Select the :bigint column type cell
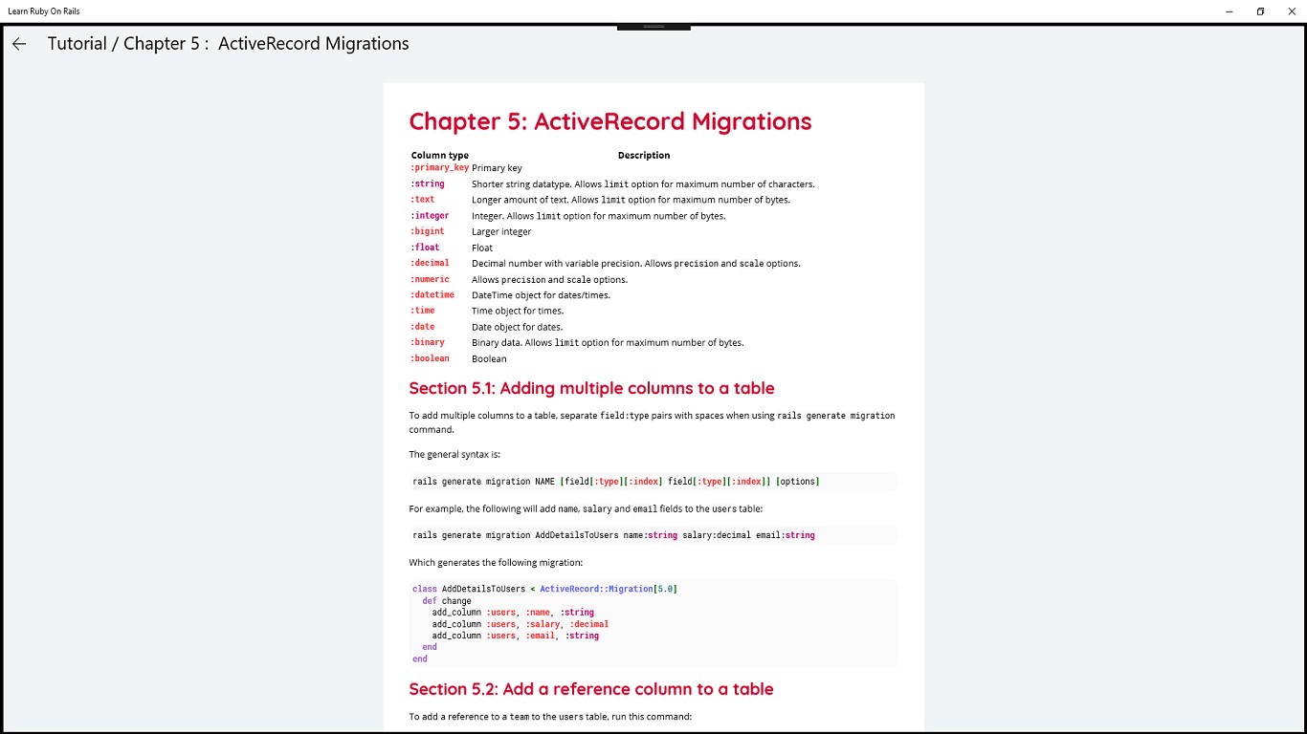The height and width of the screenshot is (734, 1307). pos(428,231)
